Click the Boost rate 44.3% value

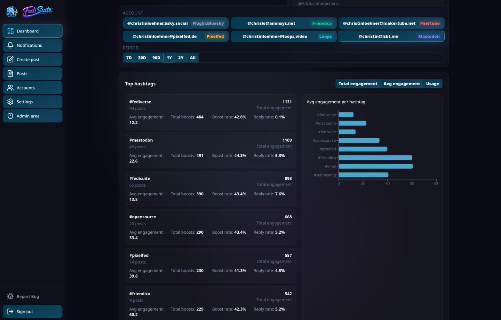[x=240, y=156]
